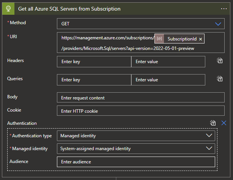The height and width of the screenshot is (180, 233).
Task: Click the 'Authentication type' field label
Action: pyautogui.click(x=32, y=136)
